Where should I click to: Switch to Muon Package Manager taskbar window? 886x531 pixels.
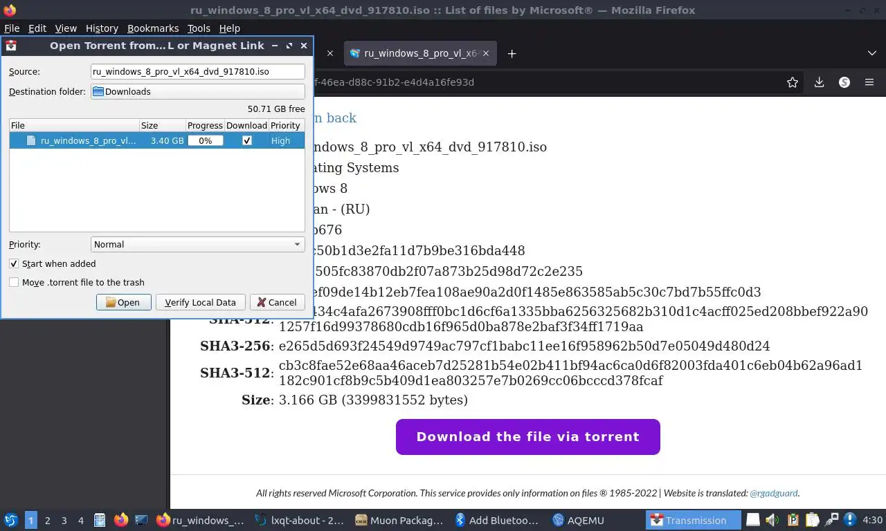click(x=399, y=520)
